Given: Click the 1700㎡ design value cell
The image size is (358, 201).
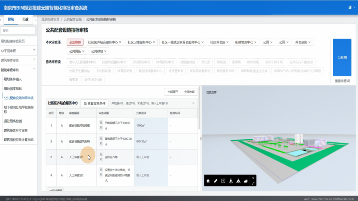Looking at the screenshot, I should point(151,126).
